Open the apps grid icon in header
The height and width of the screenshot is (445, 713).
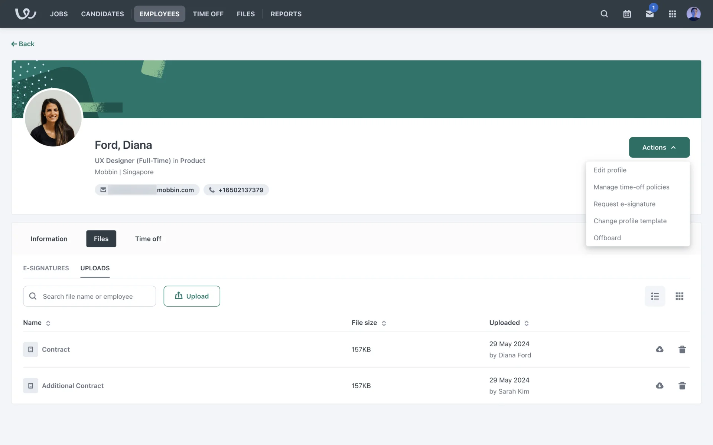tap(672, 14)
